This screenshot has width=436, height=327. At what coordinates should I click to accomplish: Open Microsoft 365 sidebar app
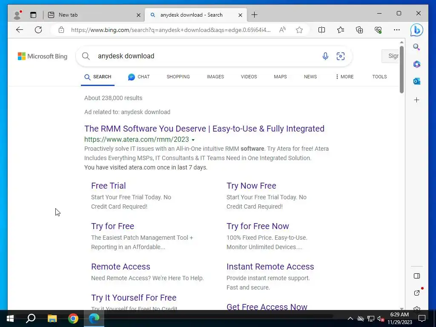tap(416, 64)
